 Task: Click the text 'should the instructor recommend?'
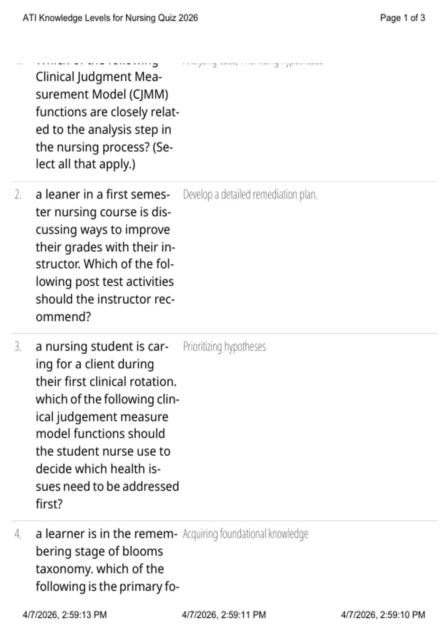point(105,308)
